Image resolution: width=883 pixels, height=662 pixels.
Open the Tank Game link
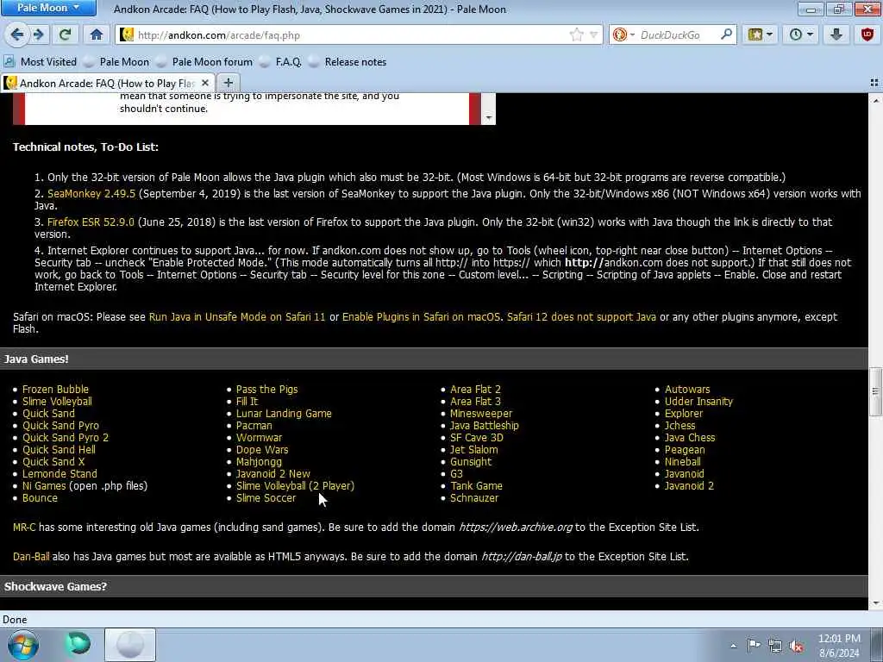(x=476, y=486)
